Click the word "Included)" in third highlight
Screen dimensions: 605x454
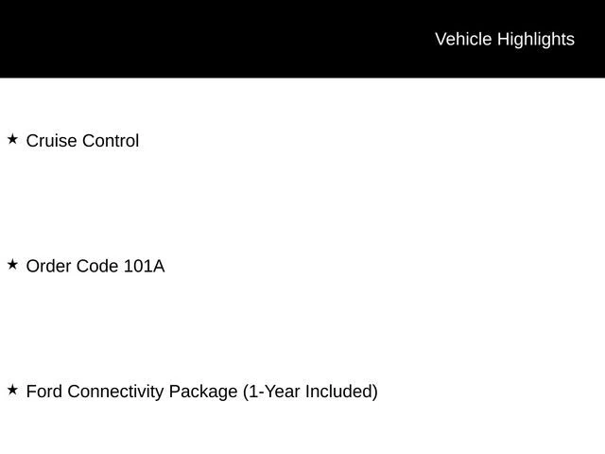pyautogui.click(x=340, y=392)
